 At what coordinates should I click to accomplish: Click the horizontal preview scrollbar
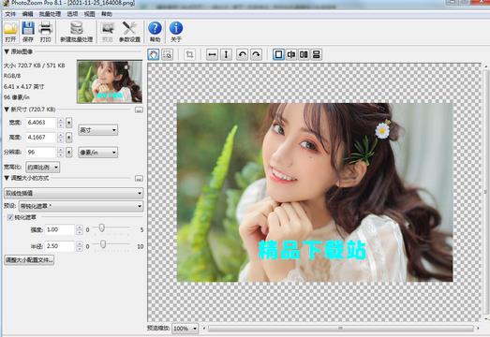(x=341, y=329)
